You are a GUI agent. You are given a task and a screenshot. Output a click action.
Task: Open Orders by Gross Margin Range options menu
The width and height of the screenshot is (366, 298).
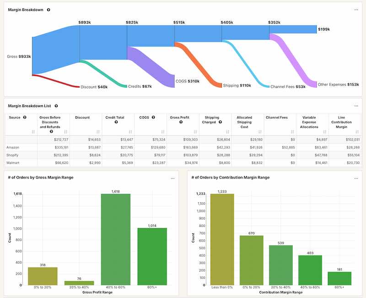coord(172,178)
